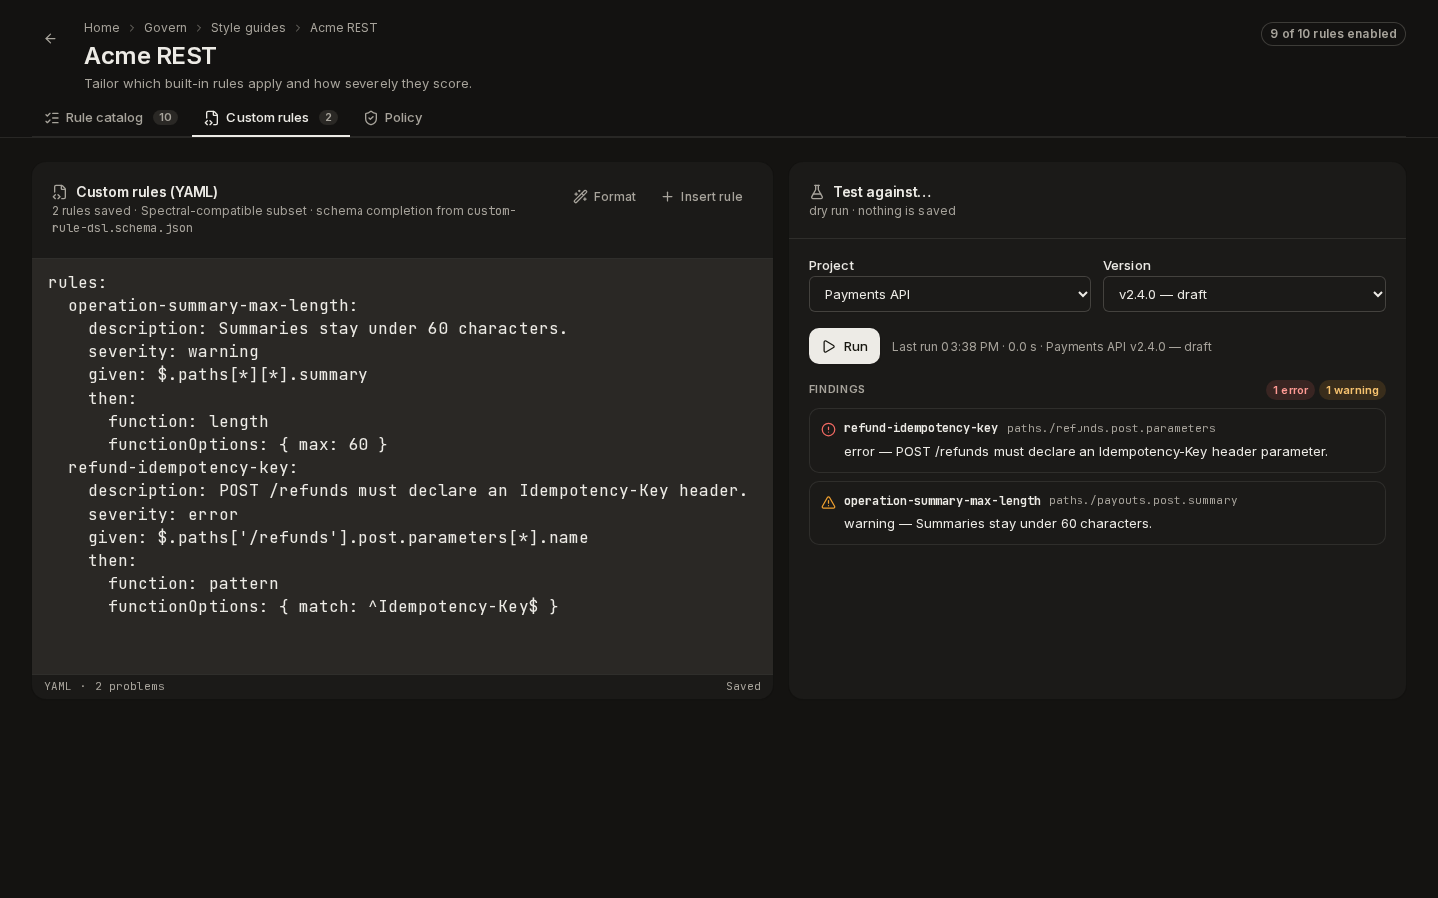The width and height of the screenshot is (1438, 898).
Task: Click the Rule catalog checklist icon
Action: click(52, 118)
